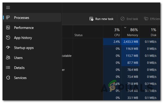Open the Performance tab label
The image size is (163, 103).
pos(24,28)
